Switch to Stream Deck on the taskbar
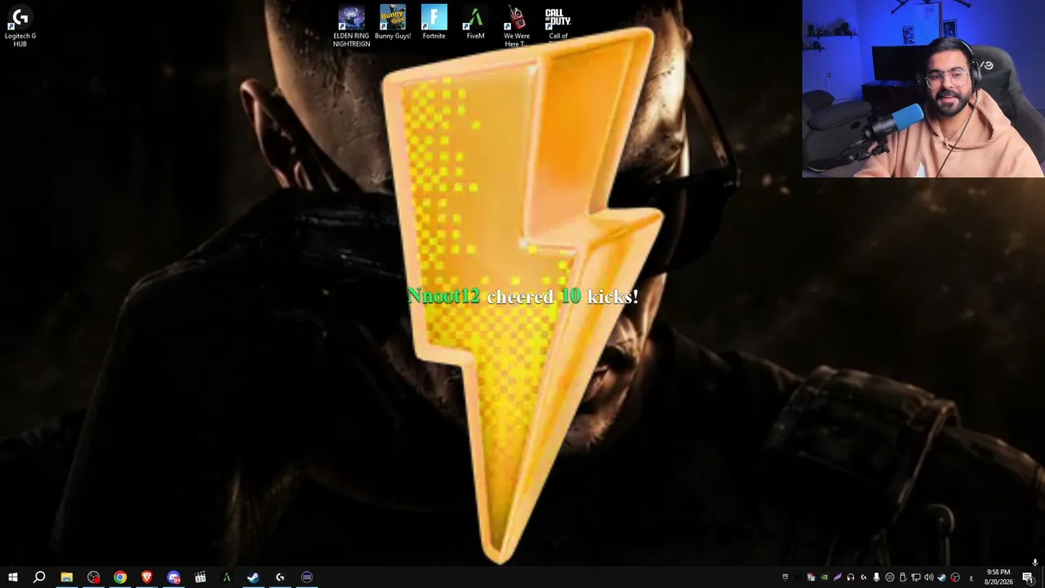The height and width of the screenshot is (588, 1045). (x=307, y=577)
